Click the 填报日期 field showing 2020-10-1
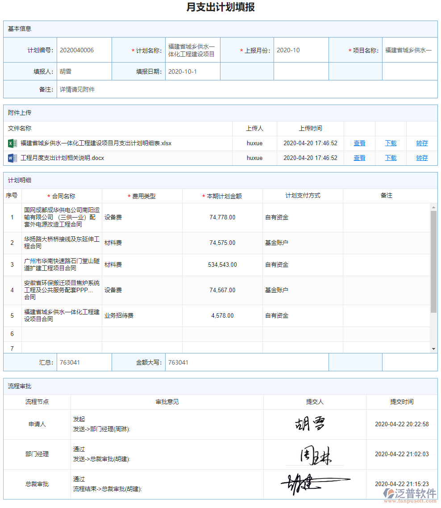441x508 pixels. click(x=192, y=71)
